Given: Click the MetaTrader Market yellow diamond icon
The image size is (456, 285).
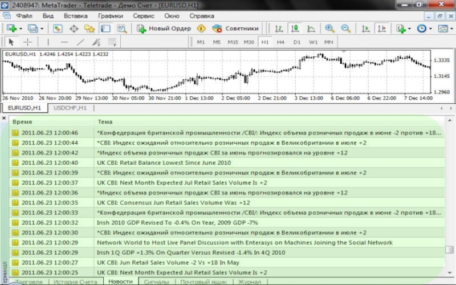Looking at the screenshot, I should (x=201, y=28).
